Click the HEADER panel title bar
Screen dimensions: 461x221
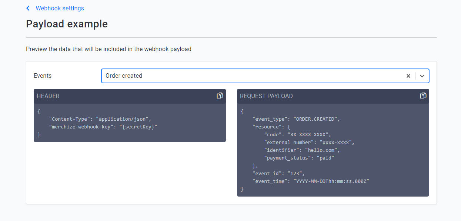click(130, 96)
